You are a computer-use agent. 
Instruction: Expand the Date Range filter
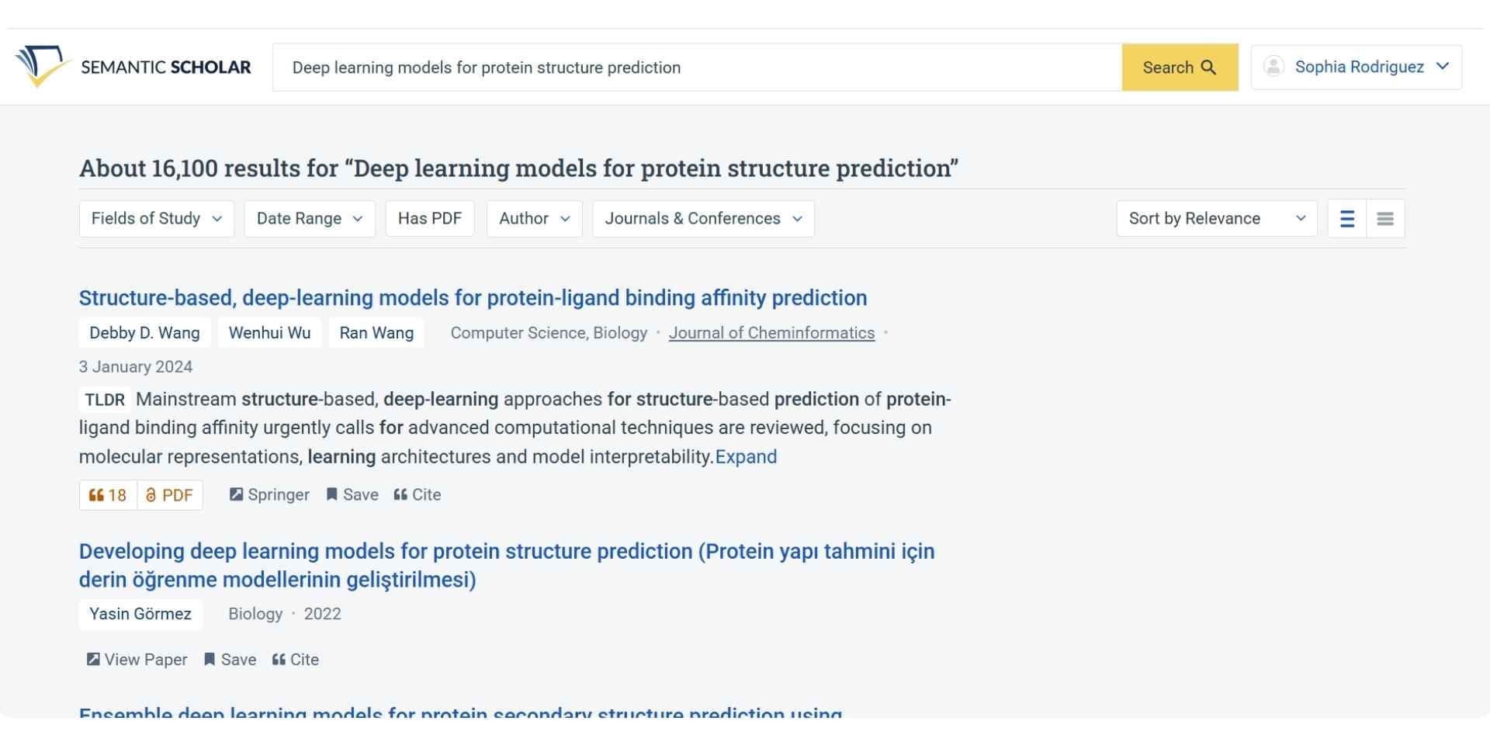click(309, 218)
